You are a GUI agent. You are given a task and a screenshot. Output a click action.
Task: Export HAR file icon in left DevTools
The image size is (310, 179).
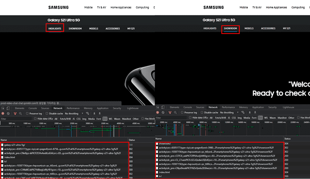point(100,114)
